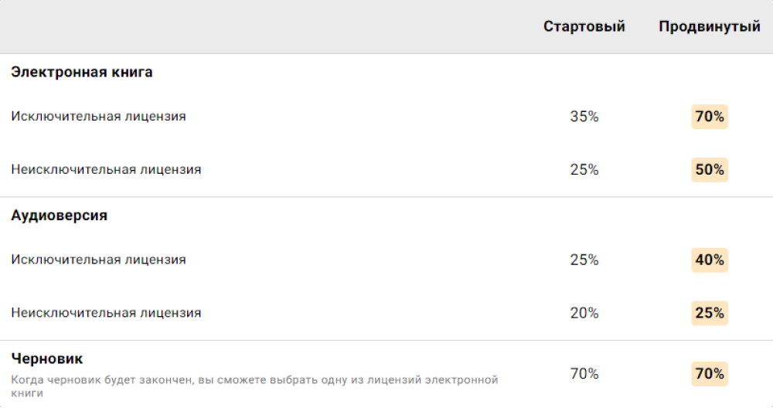The height and width of the screenshot is (408, 773).
Task: Click highlighted 70% badge in Черновик row
Action: 710,374
